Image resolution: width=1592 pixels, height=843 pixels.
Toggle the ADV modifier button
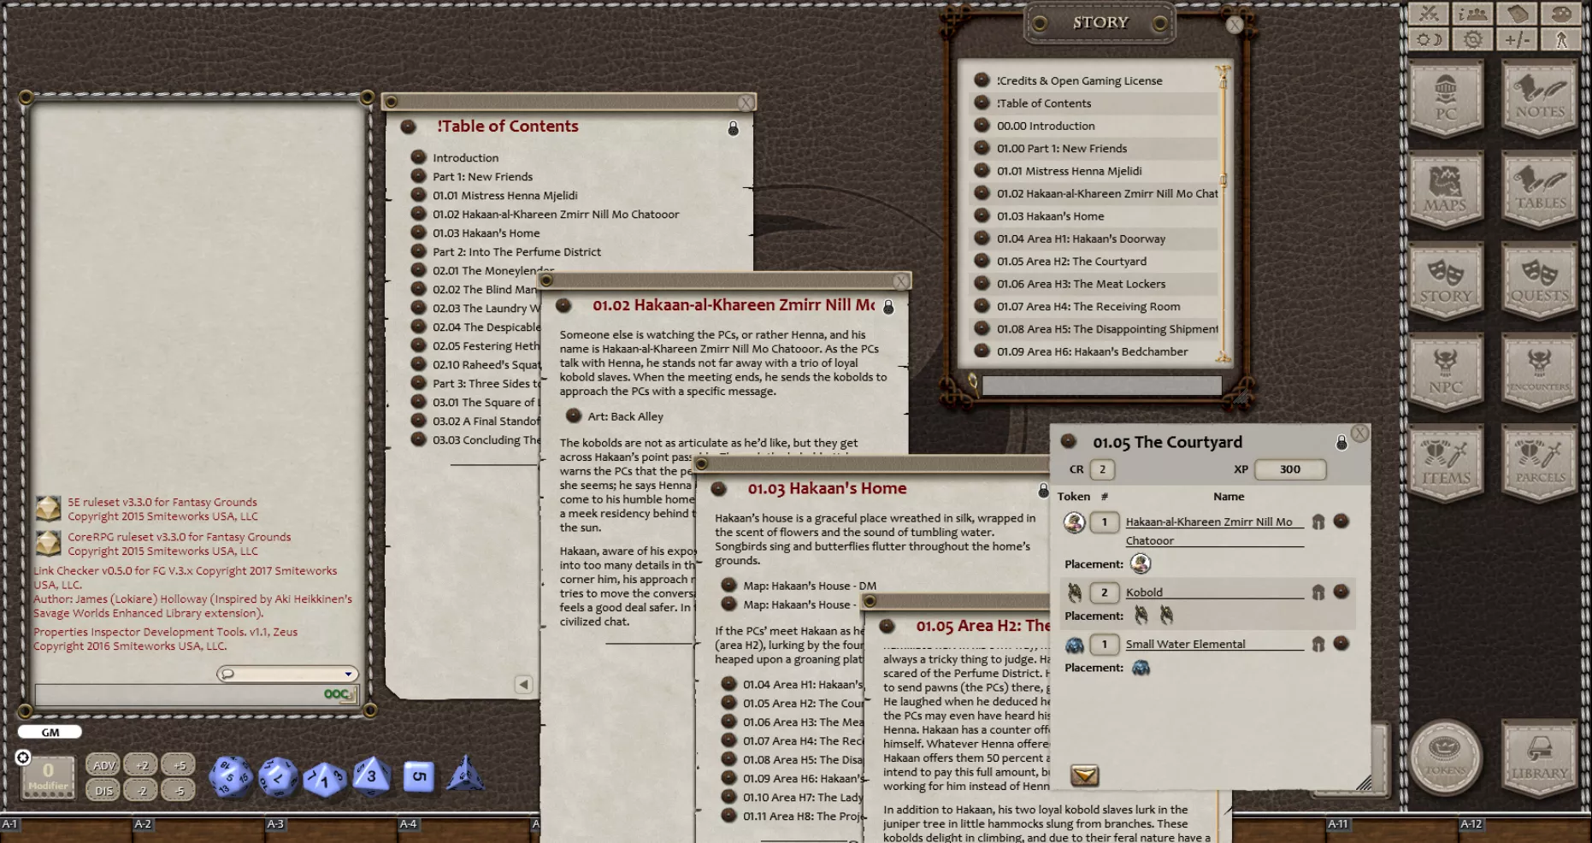click(103, 765)
